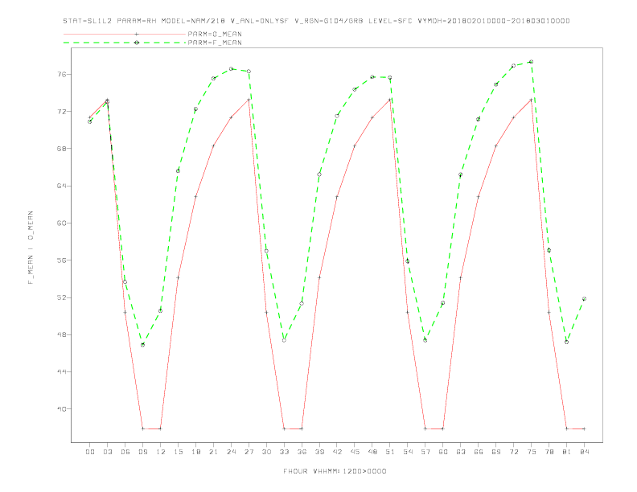The height and width of the screenshot is (492, 637).
Task: Click the red O_MEAN plus marker at hour 00
Action: coord(90,117)
